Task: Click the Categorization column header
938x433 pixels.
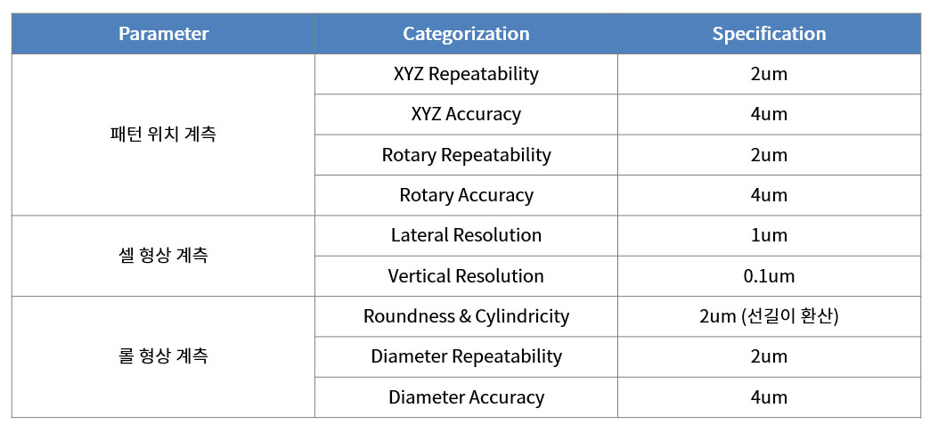Action: (466, 34)
